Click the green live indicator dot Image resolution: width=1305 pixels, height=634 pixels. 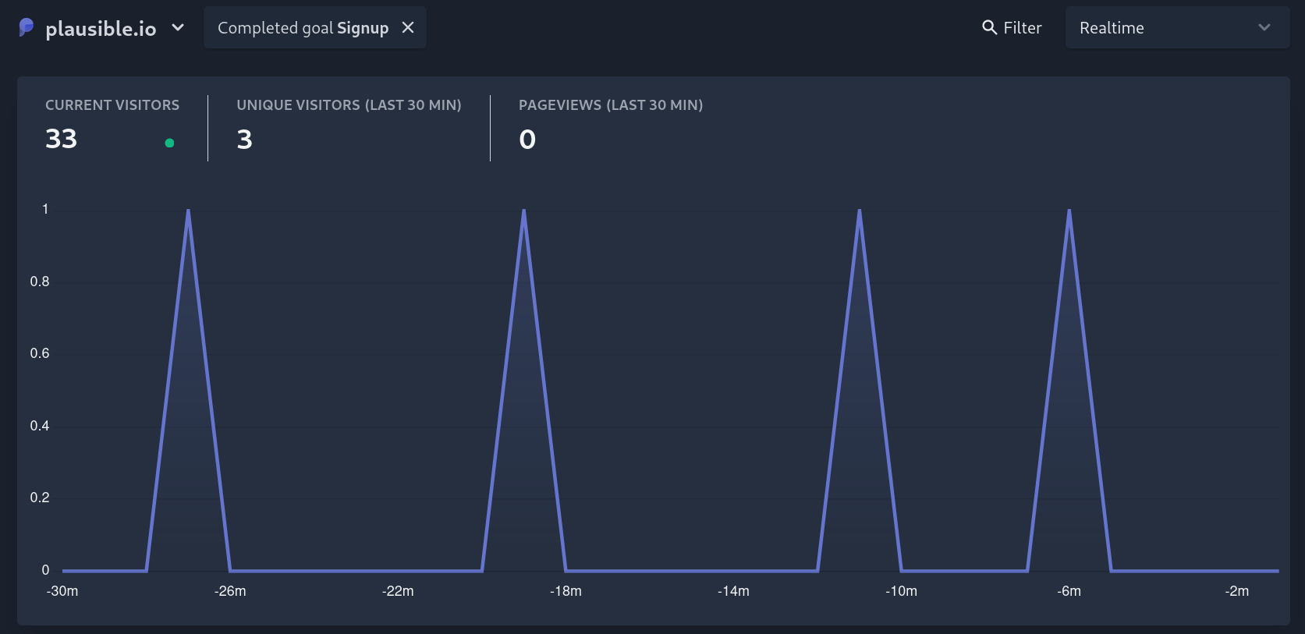point(169,143)
